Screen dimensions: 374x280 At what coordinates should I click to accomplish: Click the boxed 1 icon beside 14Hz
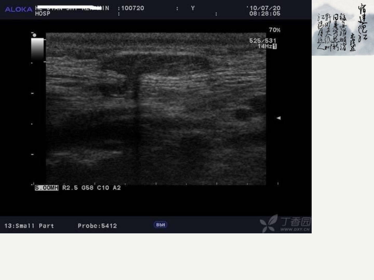pos(275,46)
